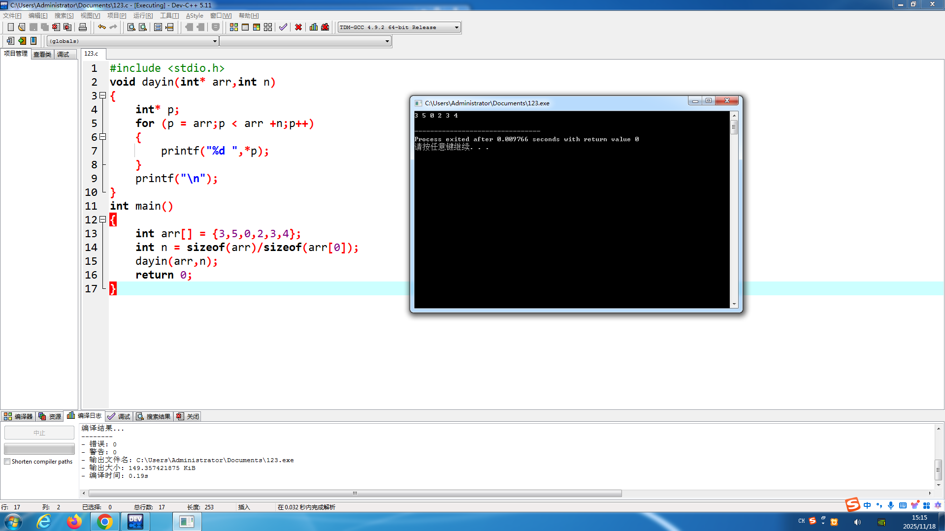Screen dimensions: 945x531
Task: Click the Print icon in toolbar
Action: coord(83,27)
